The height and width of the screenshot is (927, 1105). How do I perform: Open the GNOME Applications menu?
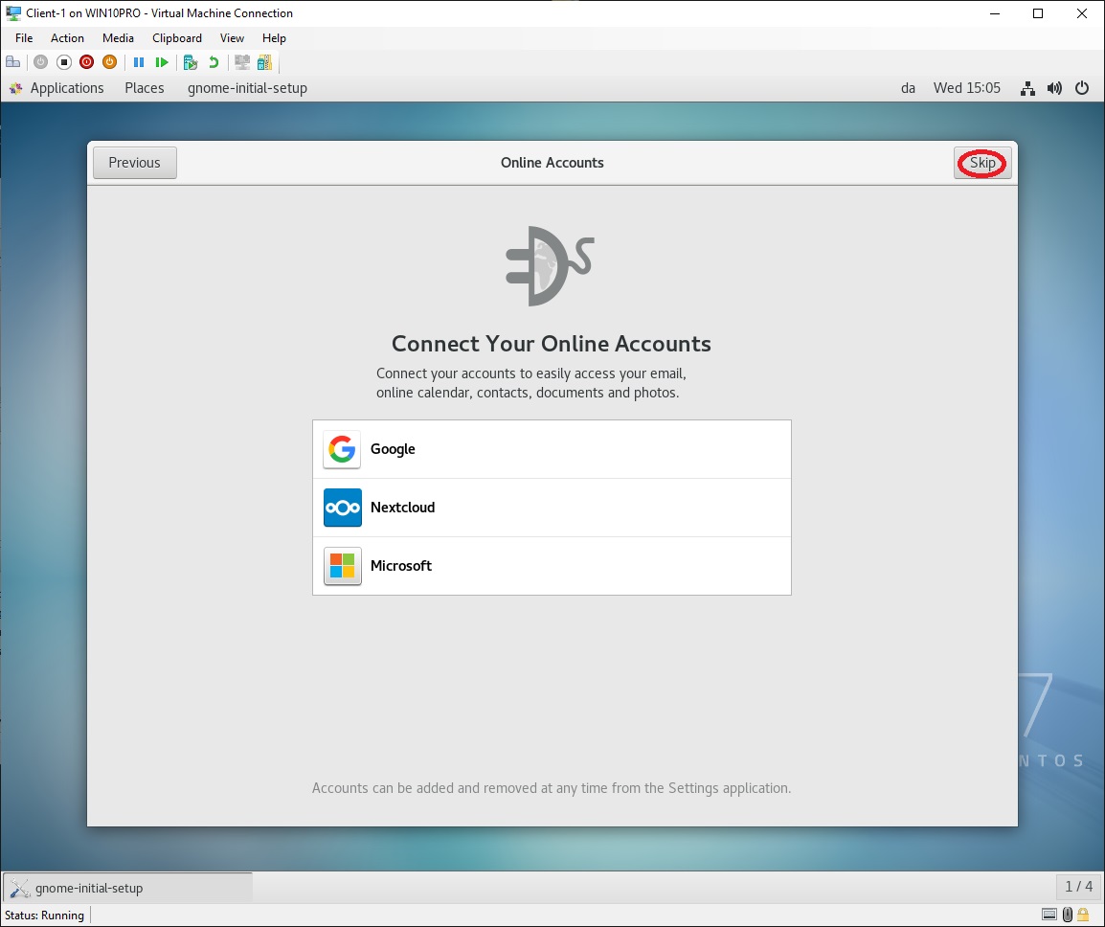(67, 88)
